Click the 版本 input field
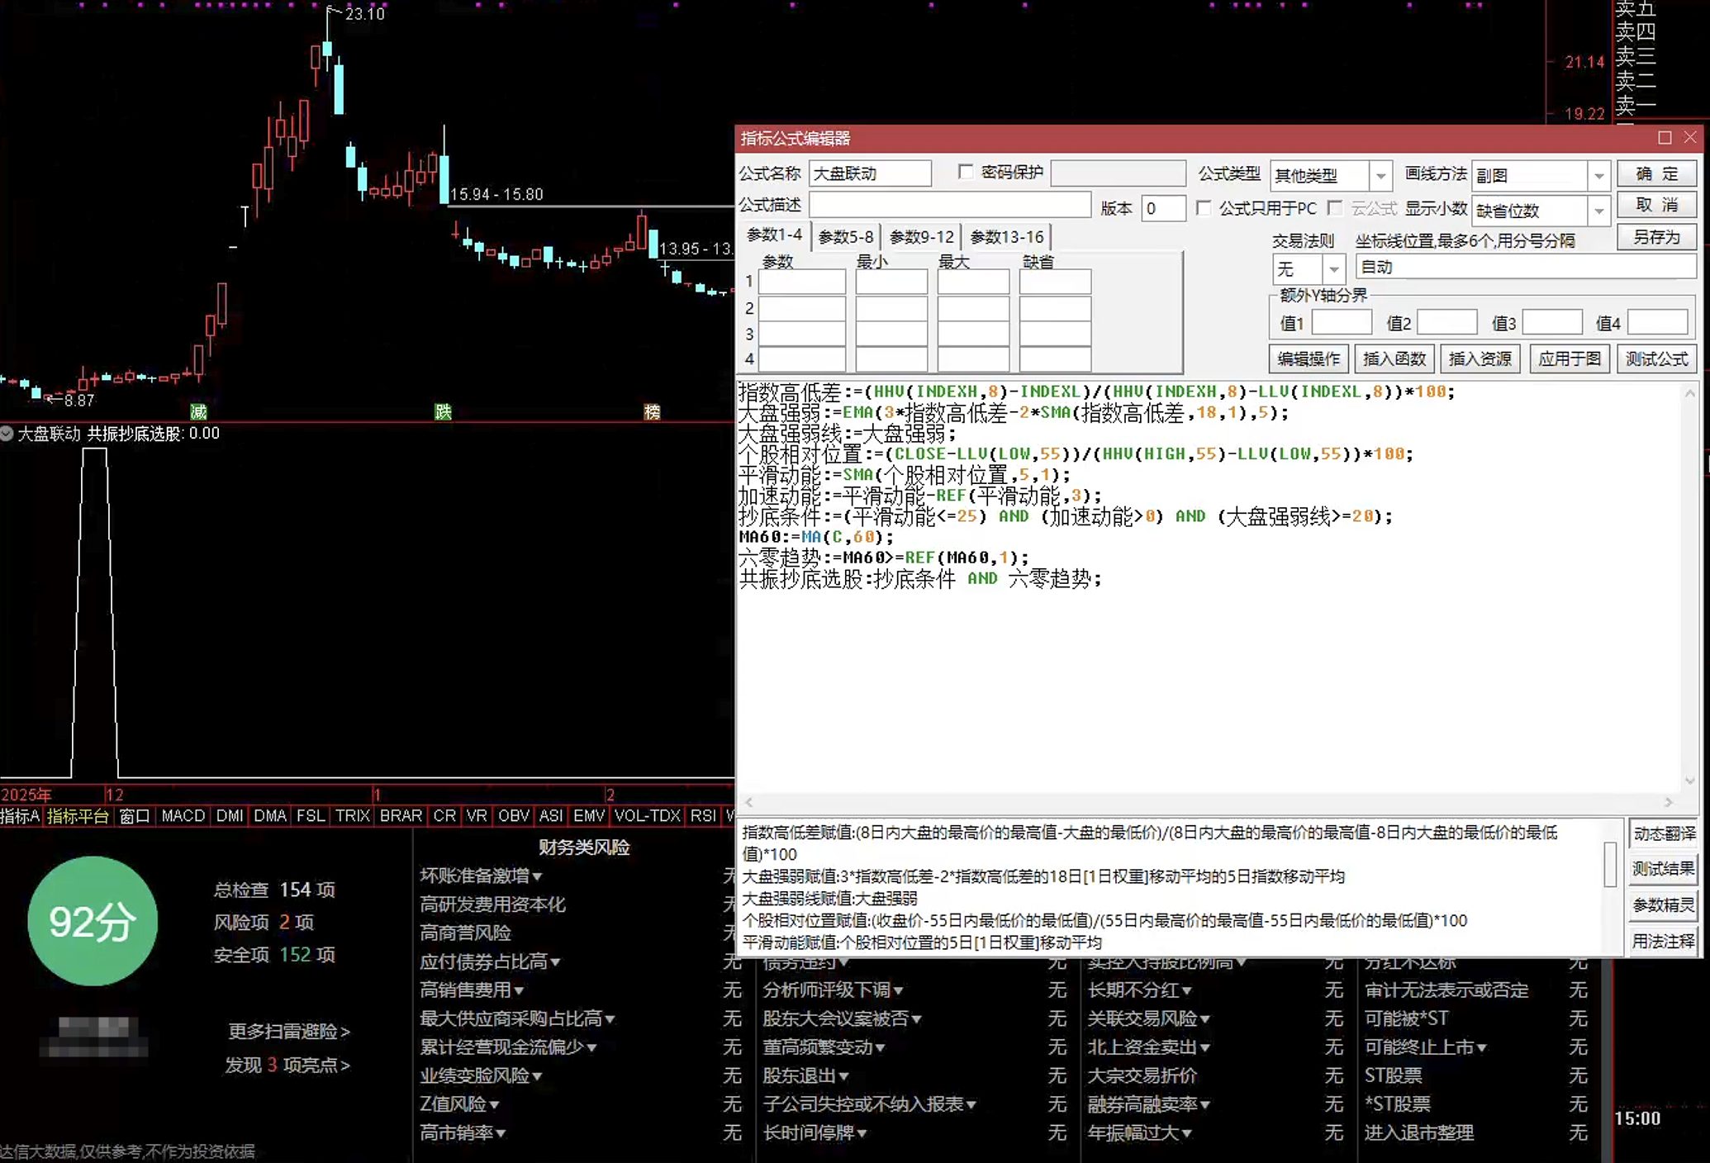The image size is (1710, 1163). pos(1163,208)
